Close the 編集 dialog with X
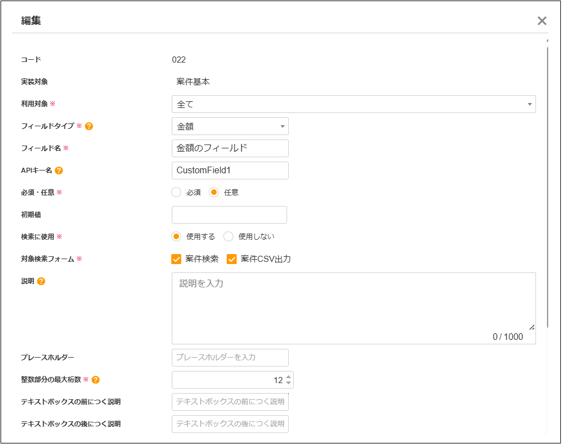 pyautogui.click(x=541, y=21)
